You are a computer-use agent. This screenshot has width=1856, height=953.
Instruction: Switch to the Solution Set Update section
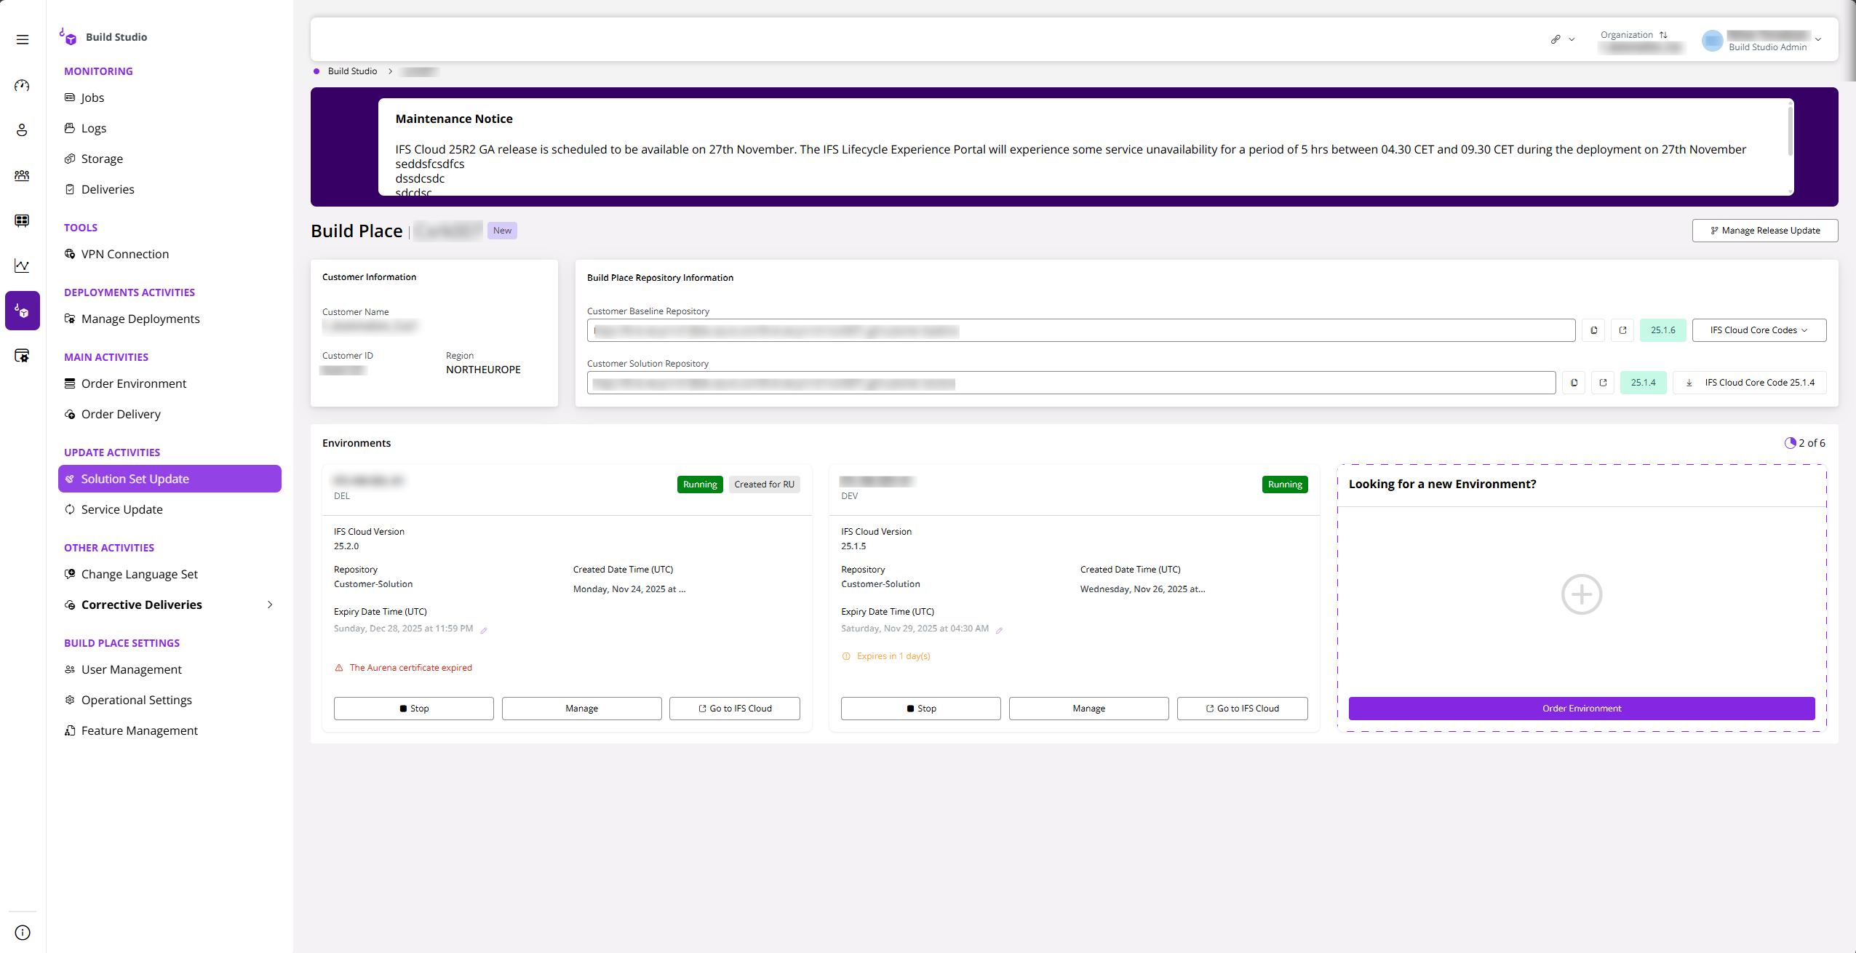(x=169, y=478)
